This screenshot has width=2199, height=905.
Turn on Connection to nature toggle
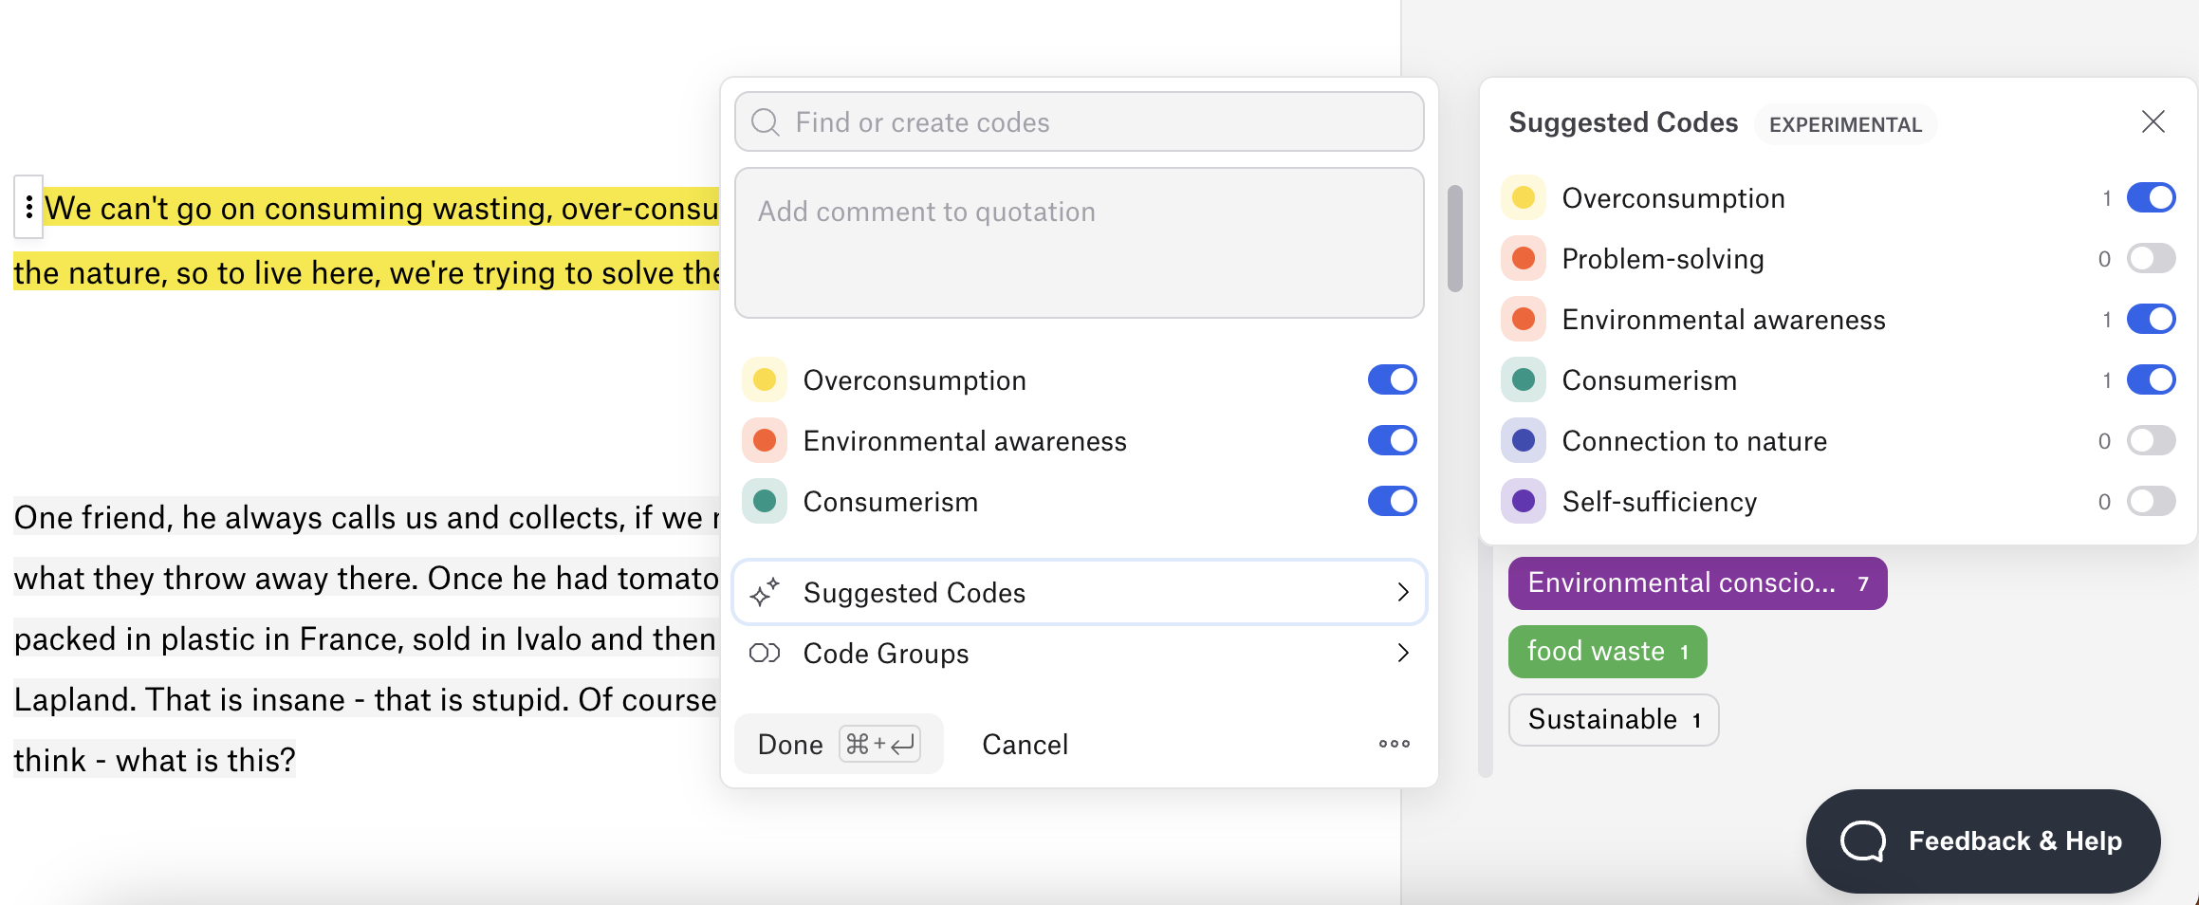[x=2150, y=440]
